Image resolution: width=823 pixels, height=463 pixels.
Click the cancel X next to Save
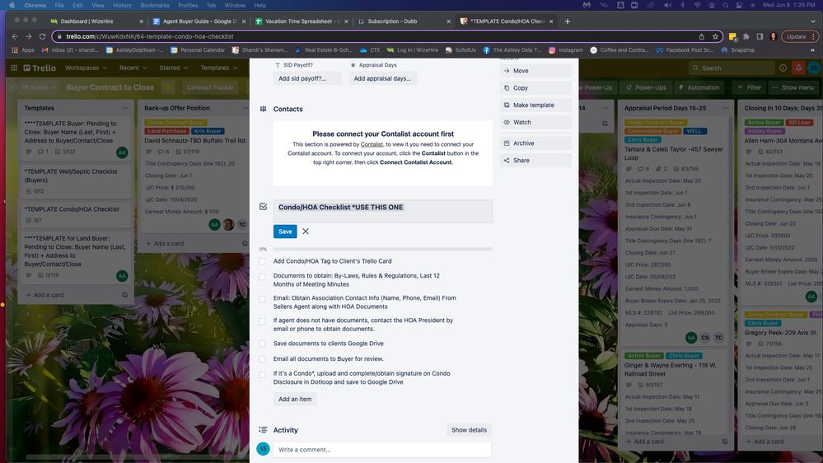pos(306,231)
